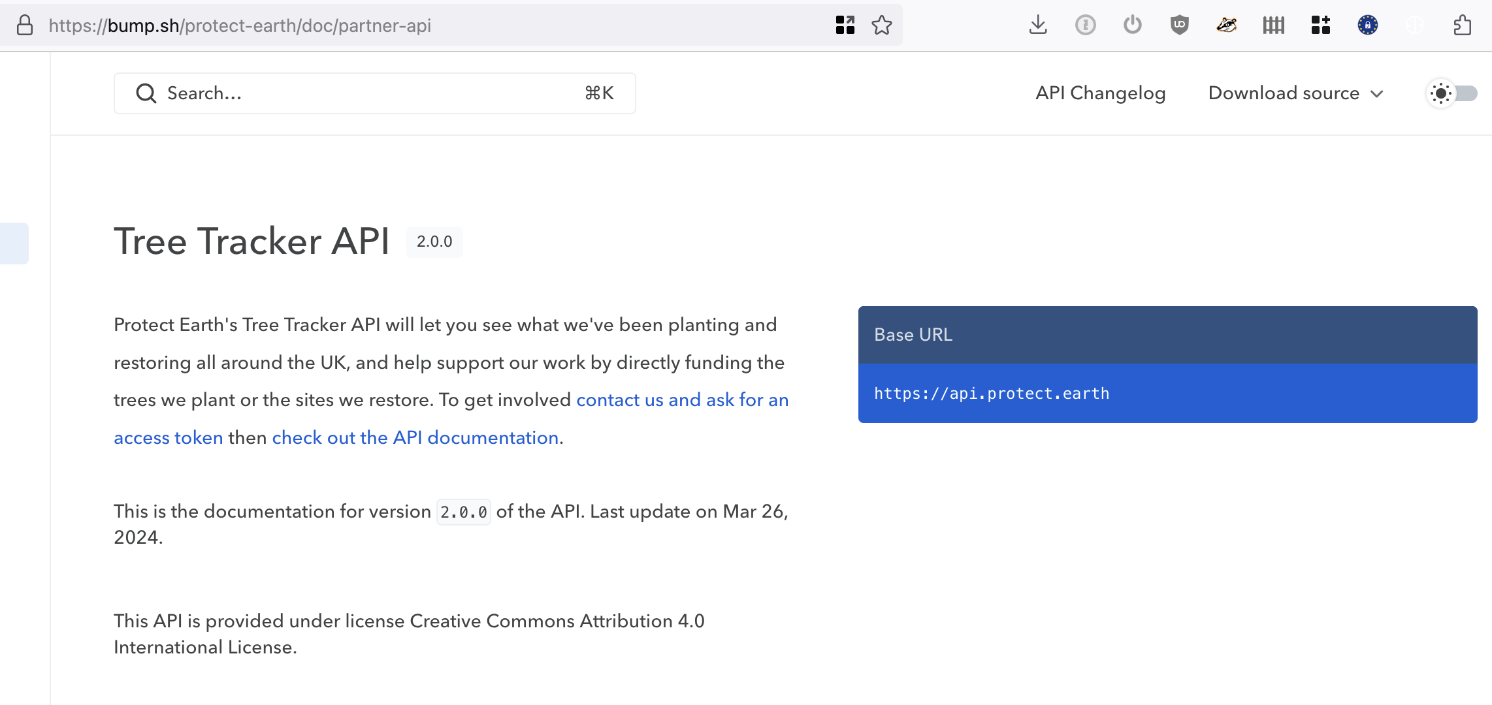Click the site padlock security icon
Screen dimensions: 1492x705
click(x=25, y=25)
